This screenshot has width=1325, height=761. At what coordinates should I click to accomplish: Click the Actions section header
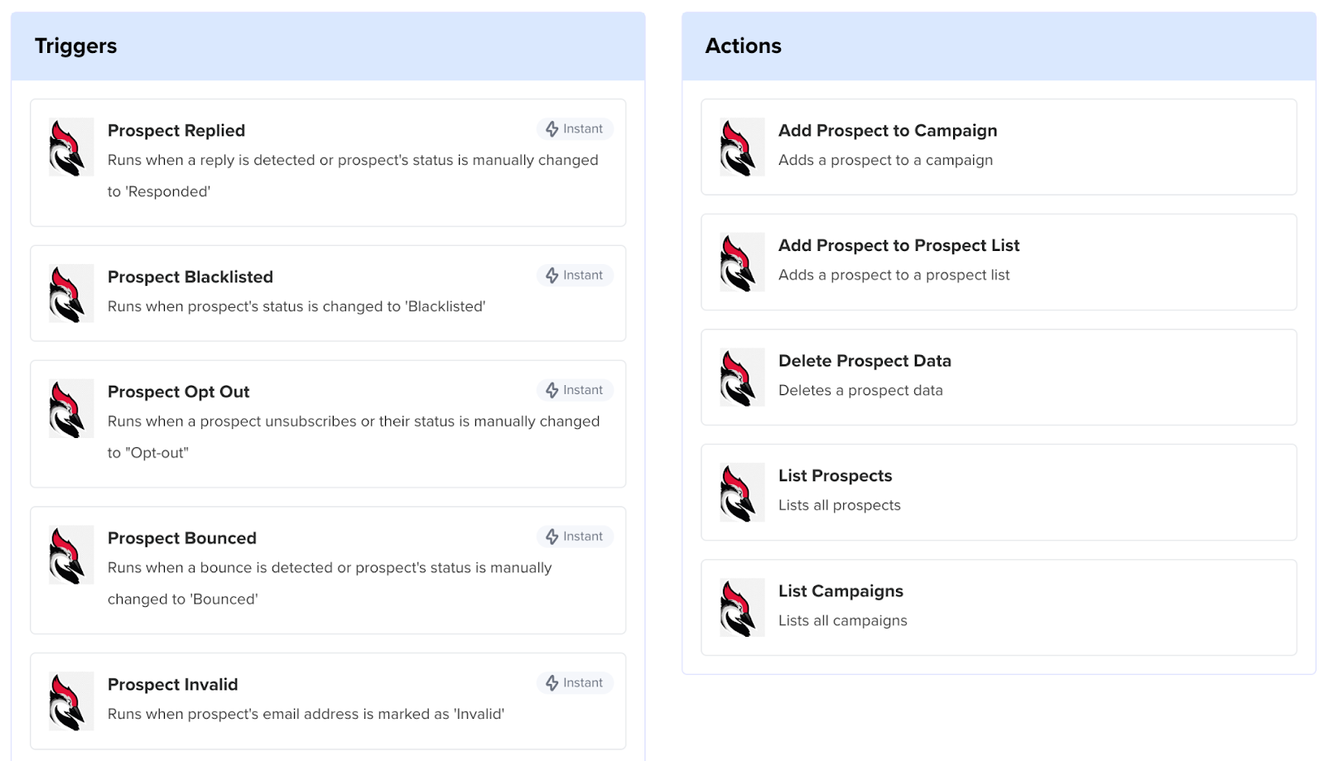pyautogui.click(x=743, y=46)
